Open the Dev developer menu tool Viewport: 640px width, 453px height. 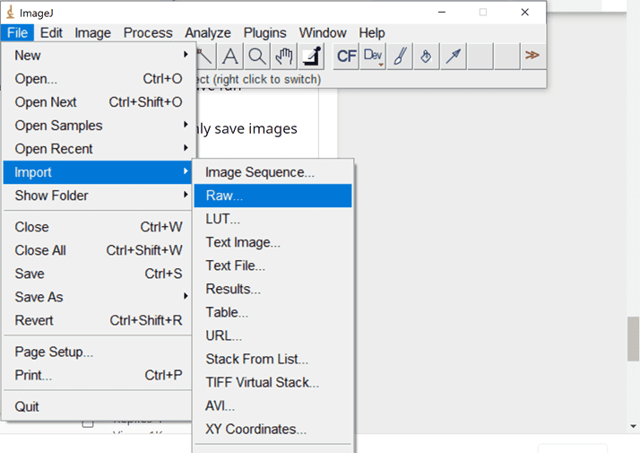pyautogui.click(x=373, y=56)
